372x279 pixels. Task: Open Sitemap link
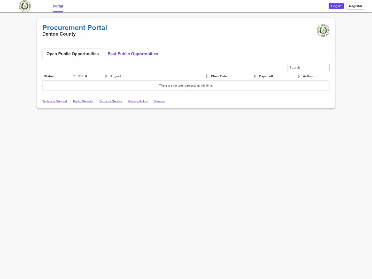pos(159,101)
